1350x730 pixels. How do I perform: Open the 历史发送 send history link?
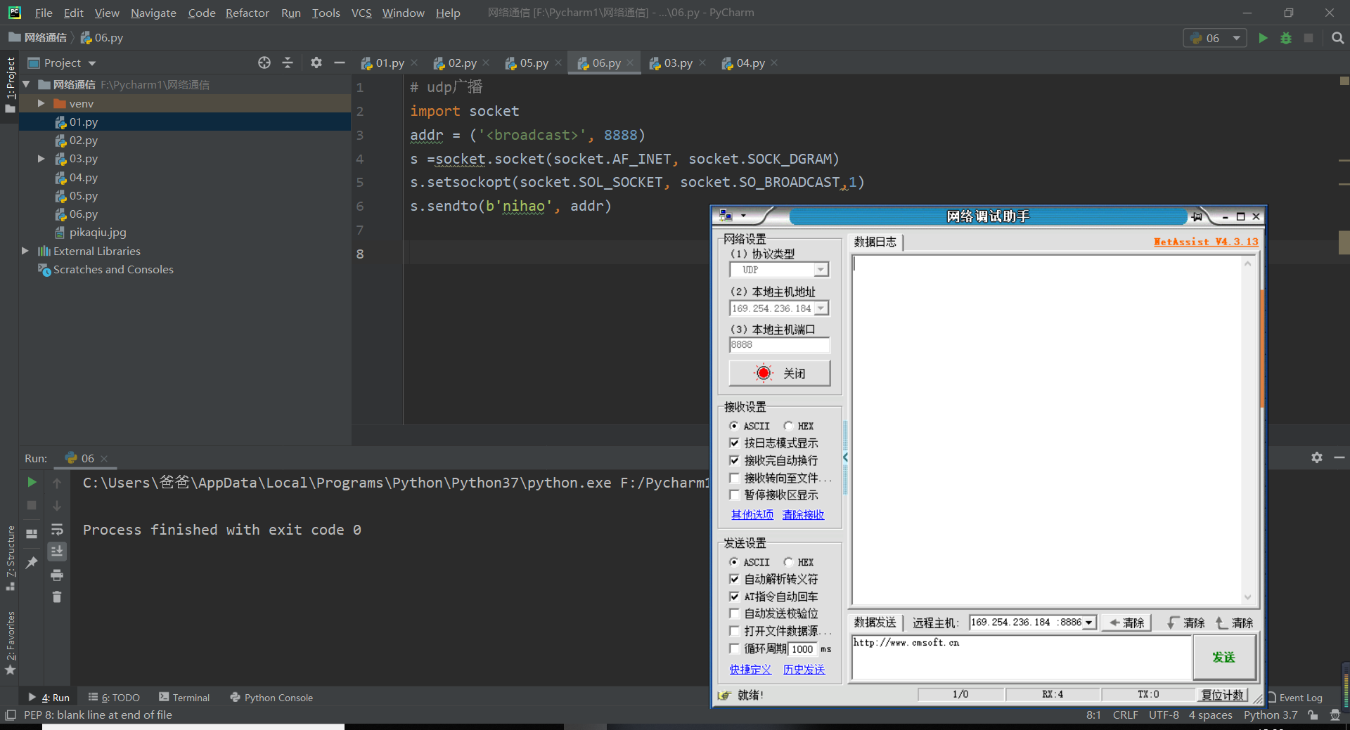(x=804, y=670)
